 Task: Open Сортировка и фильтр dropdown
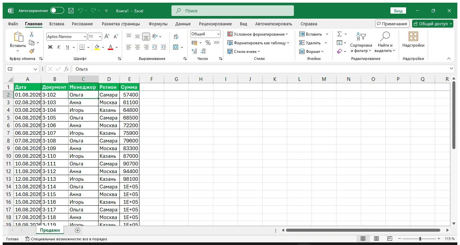[361, 43]
